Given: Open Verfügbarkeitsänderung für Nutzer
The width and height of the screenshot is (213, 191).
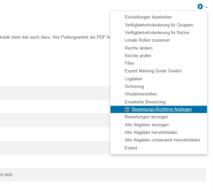Looking at the screenshot, I should click(157, 32).
